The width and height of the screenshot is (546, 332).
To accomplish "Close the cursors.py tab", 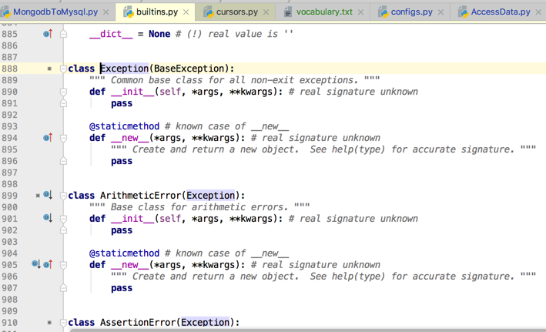I will 266,12.
